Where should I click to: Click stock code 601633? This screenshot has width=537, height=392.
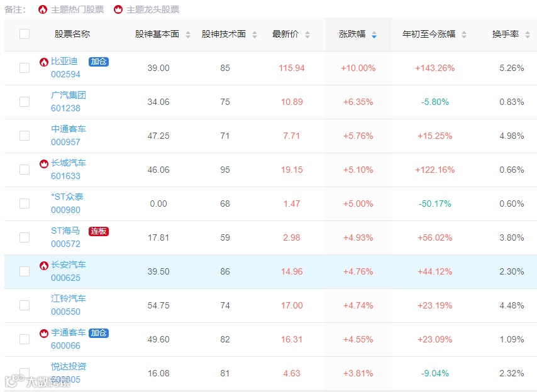(65, 176)
